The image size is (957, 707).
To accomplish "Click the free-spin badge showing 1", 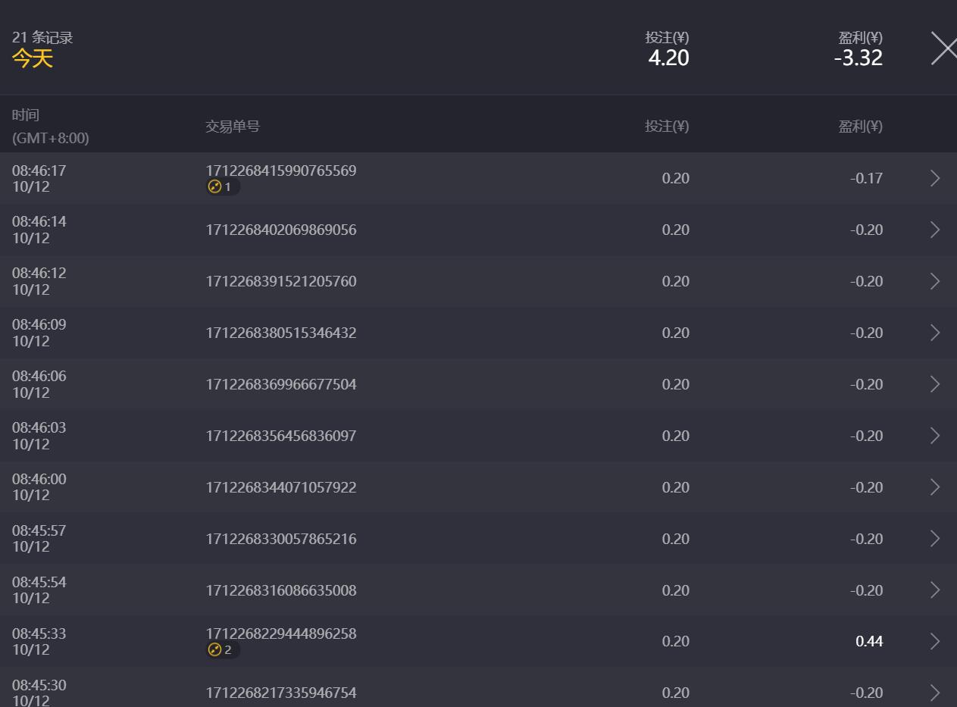I will (x=223, y=186).
